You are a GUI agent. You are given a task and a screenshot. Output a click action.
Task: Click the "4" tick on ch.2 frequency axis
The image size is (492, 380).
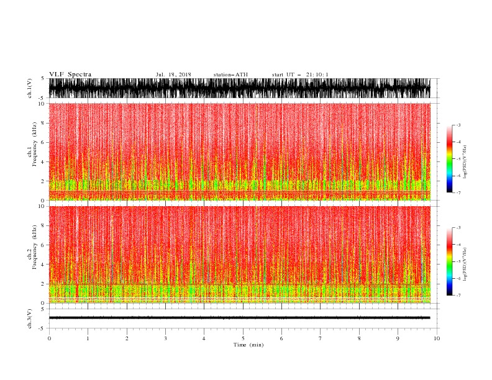tap(43, 265)
